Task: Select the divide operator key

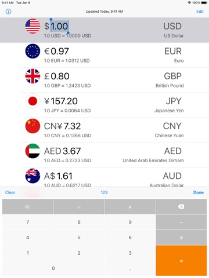Action: [79, 207]
